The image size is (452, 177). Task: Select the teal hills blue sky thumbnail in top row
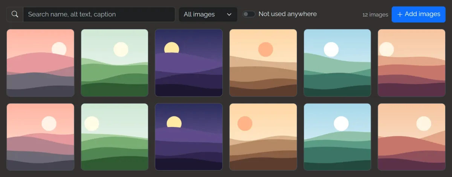point(337,63)
